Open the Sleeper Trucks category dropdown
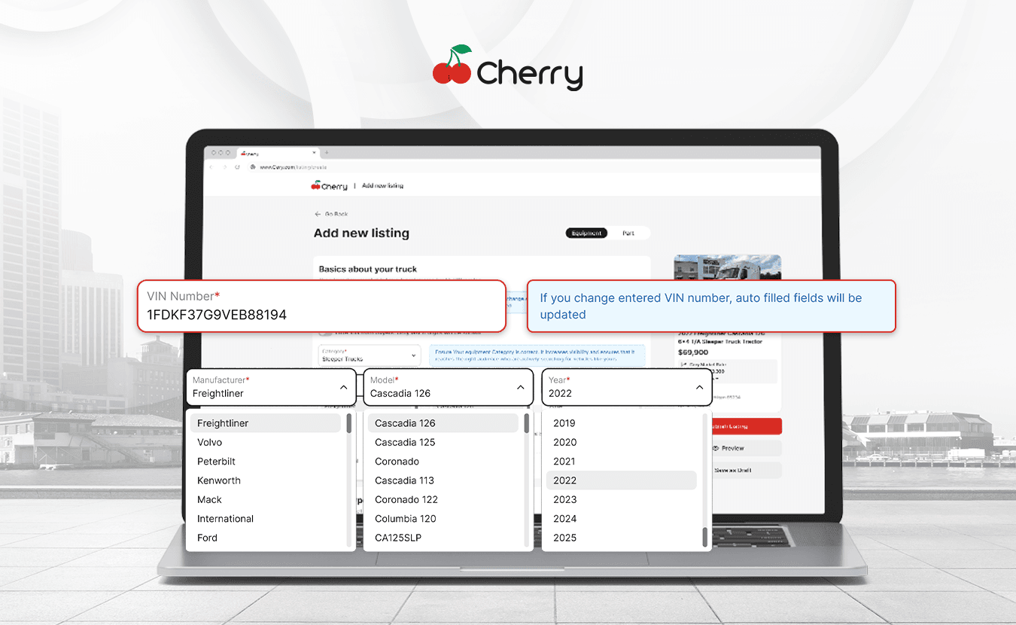 point(369,355)
